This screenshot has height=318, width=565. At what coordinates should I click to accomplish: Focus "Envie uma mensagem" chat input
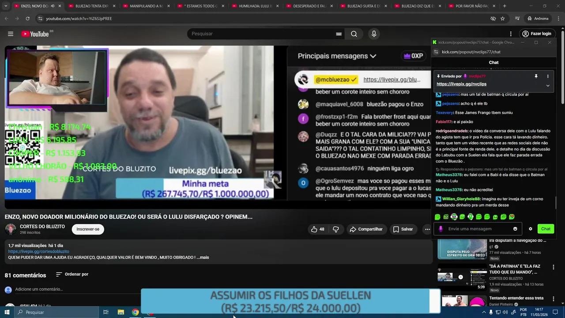[x=478, y=229]
